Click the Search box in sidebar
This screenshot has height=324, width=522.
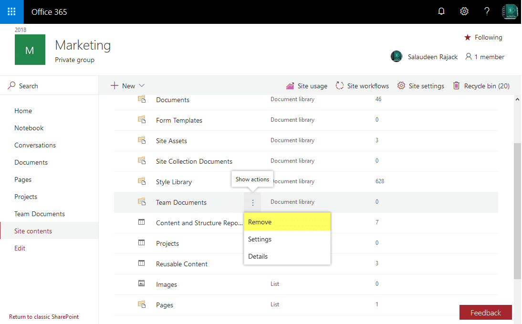point(49,86)
